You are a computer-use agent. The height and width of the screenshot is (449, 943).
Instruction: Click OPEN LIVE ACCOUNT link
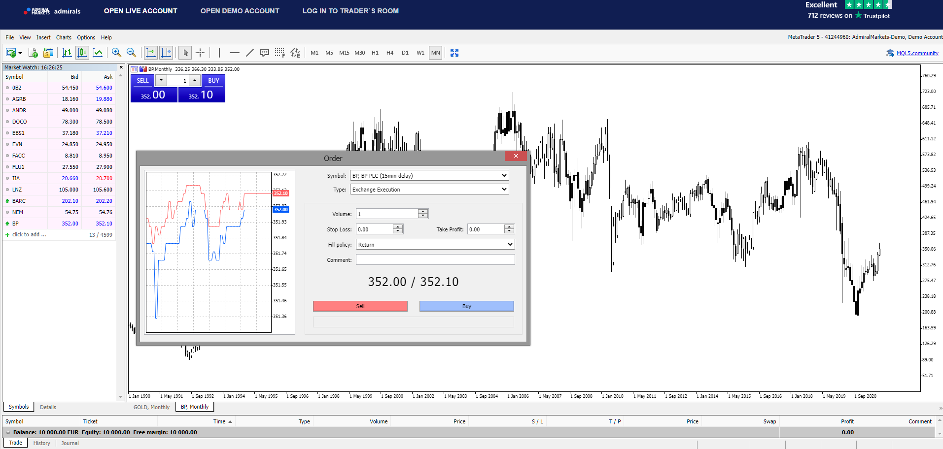140,11
